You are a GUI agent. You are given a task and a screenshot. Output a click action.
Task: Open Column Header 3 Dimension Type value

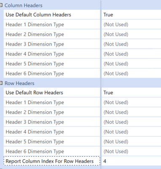[x=131, y=44]
